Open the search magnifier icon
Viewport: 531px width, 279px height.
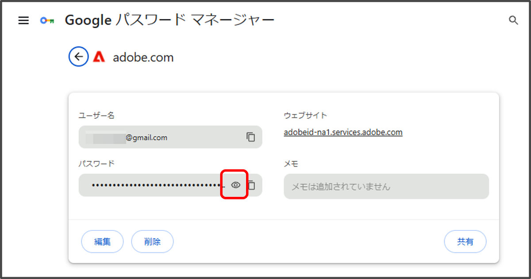click(513, 20)
